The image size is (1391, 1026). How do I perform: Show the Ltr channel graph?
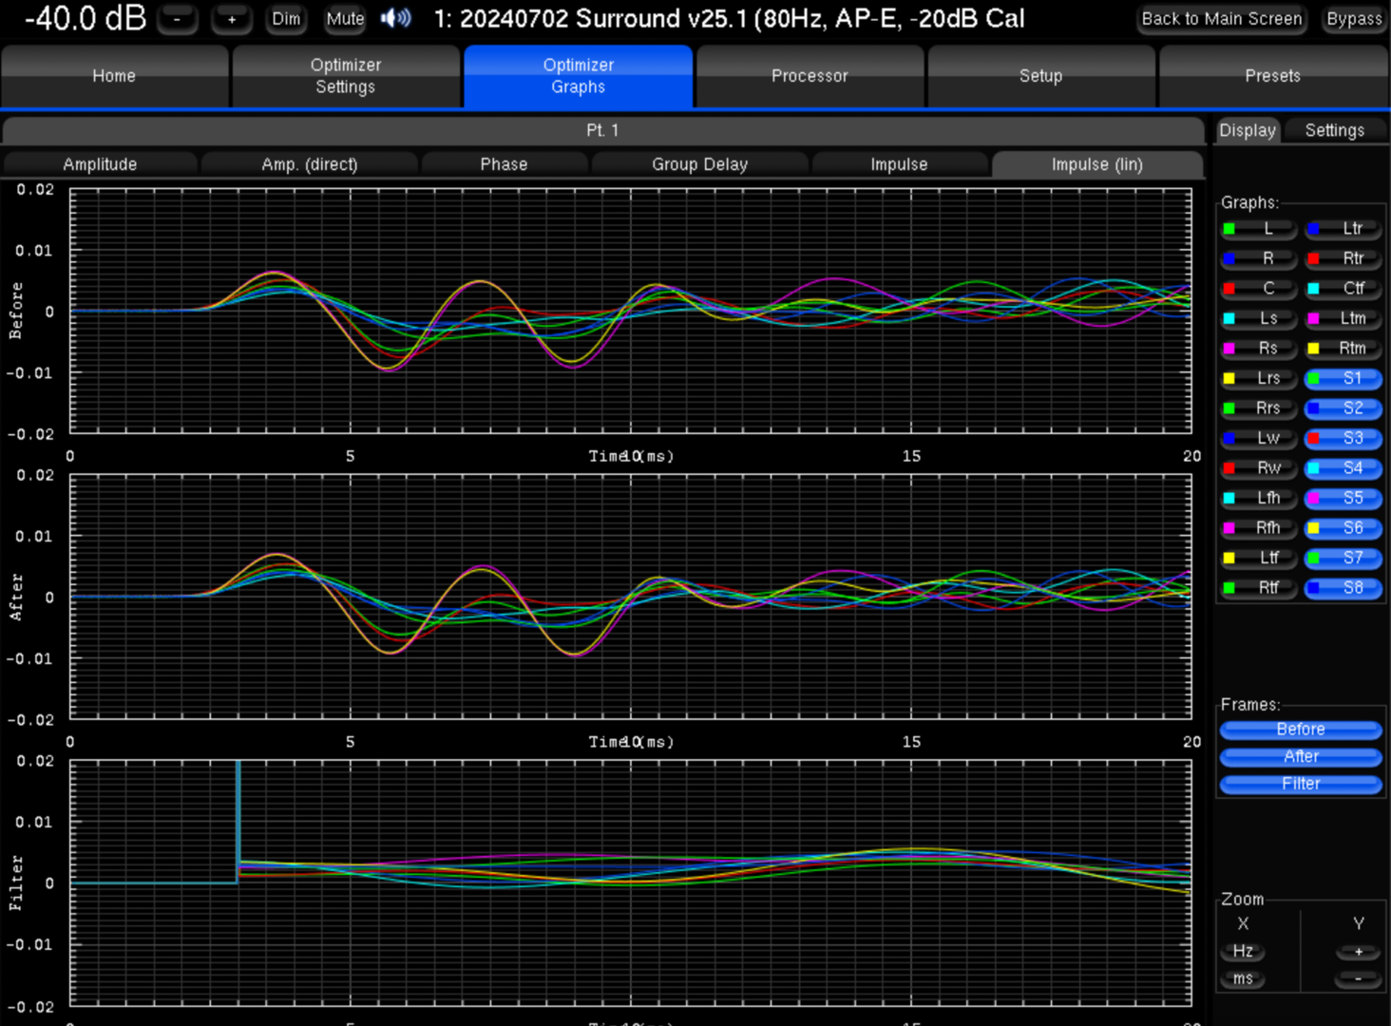[1343, 229]
